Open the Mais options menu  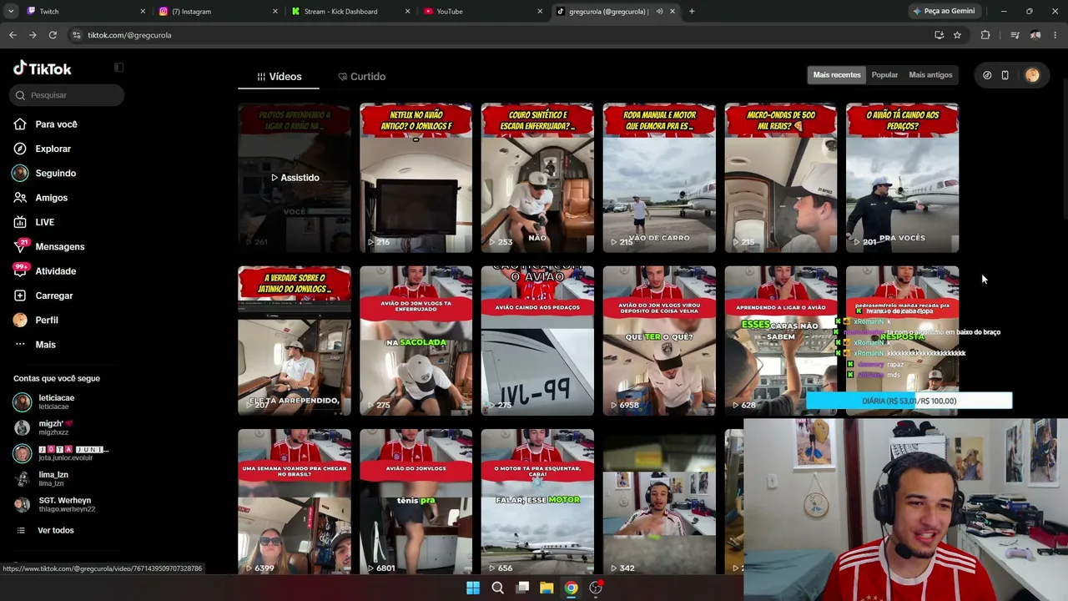click(45, 345)
